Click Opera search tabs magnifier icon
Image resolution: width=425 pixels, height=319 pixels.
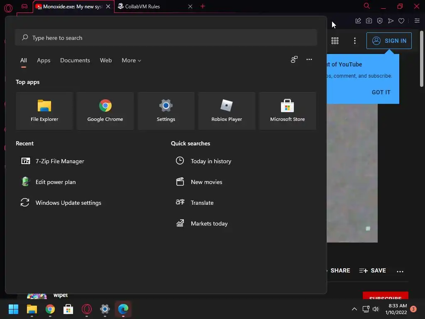tap(367, 6)
